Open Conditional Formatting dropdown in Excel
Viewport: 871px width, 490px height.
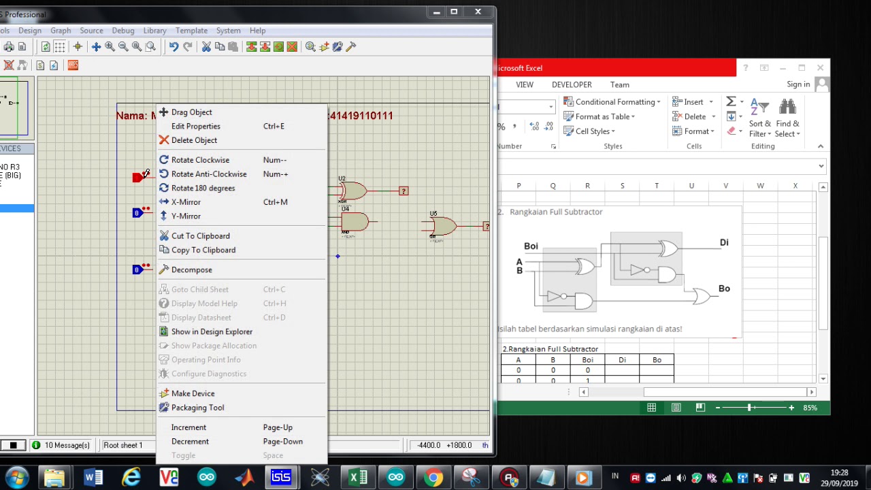click(612, 102)
